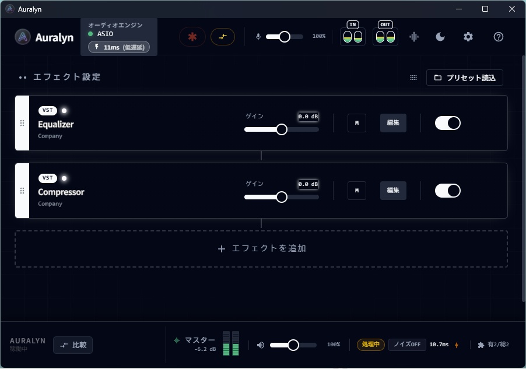
Task: Open the help icon in the top bar
Action: (498, 36)
